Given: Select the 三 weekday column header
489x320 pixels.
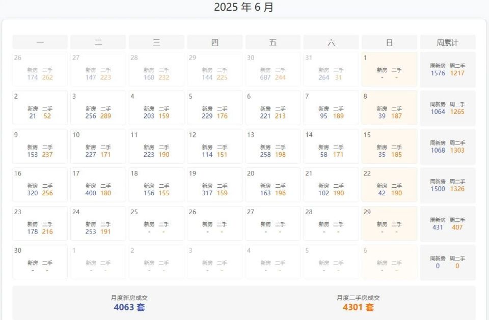Looking at the screenshot, I should coord(156,42).
